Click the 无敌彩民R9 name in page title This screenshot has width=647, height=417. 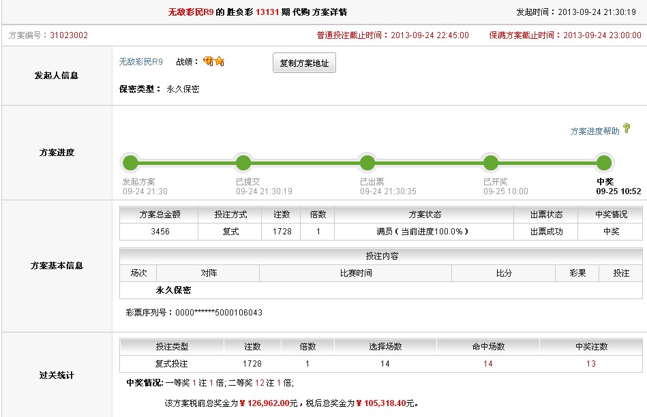tap(191, 12)
